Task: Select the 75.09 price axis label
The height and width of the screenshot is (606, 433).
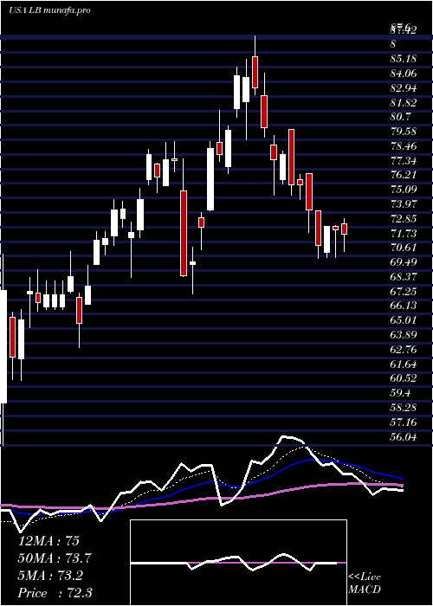Action: click(404, 190)
